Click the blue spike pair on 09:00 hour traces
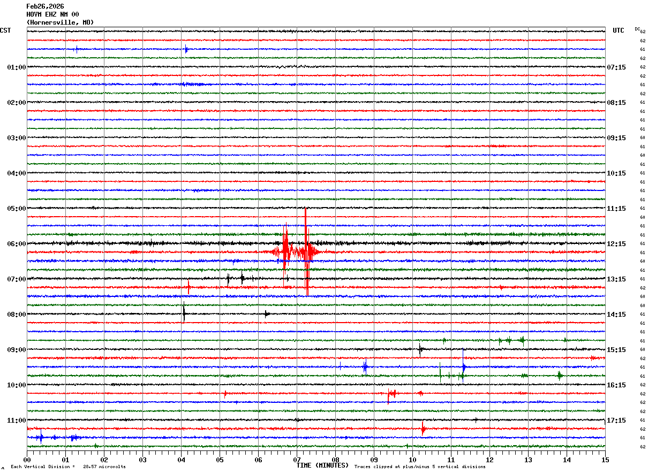 click(365, 366)
